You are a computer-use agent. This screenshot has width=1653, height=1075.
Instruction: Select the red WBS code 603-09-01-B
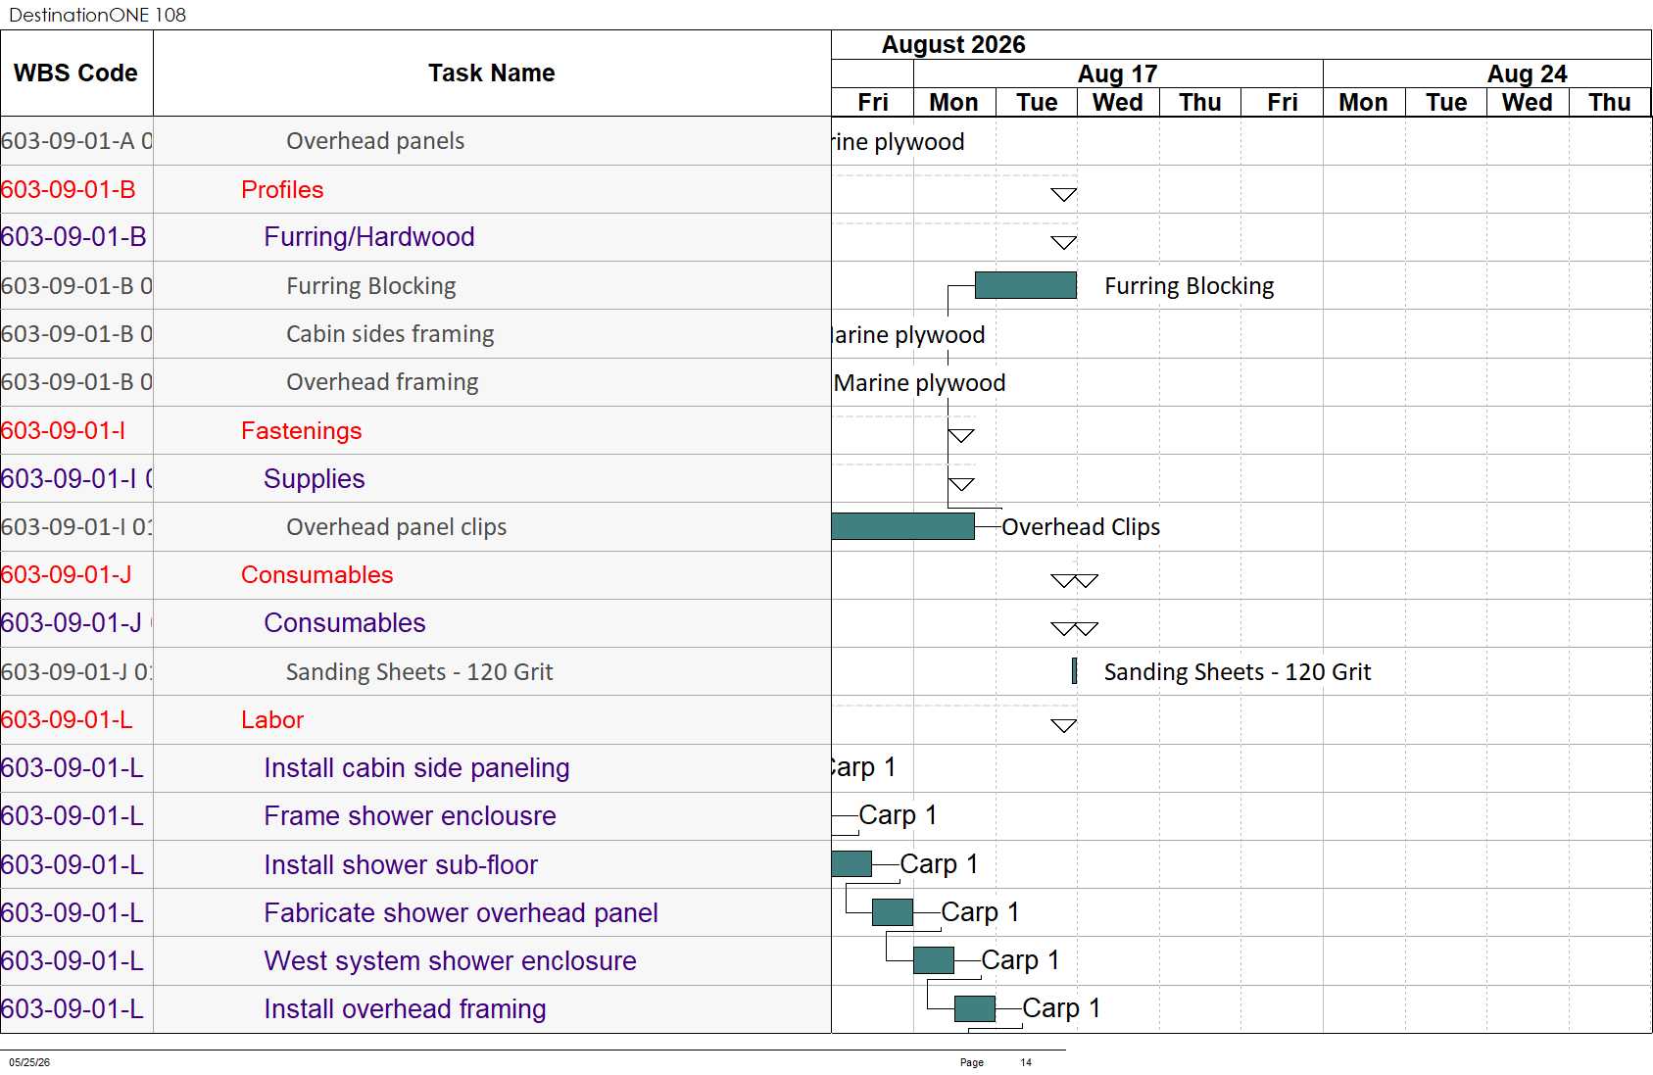coord(69,189)
